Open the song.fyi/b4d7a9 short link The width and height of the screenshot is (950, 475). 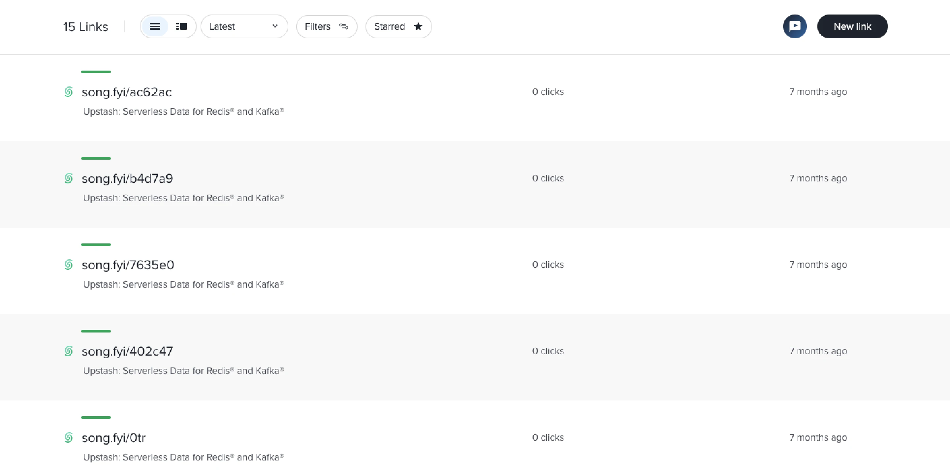tap(127, 178)
